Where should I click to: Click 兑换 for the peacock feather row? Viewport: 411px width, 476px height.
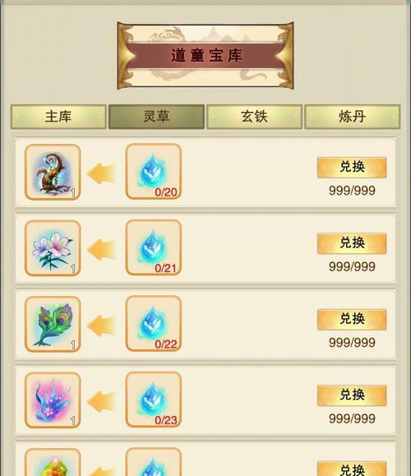coord(352,319)
